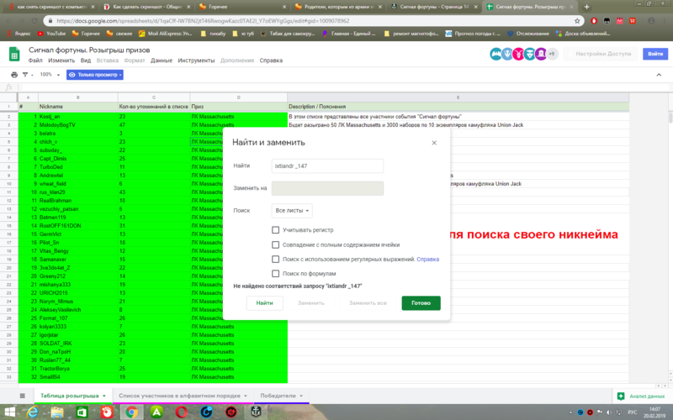
Task: Select the Nickname header cell
Action: coord(78,107)
